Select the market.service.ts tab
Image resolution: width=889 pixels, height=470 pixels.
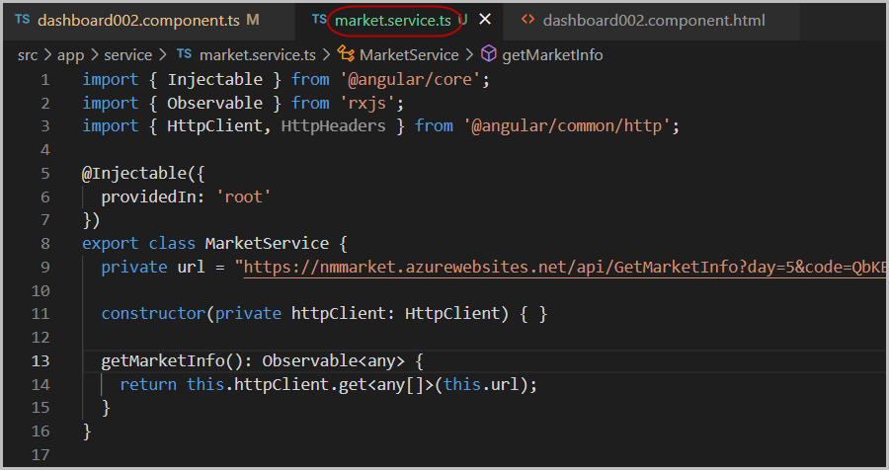pos(394,20)
